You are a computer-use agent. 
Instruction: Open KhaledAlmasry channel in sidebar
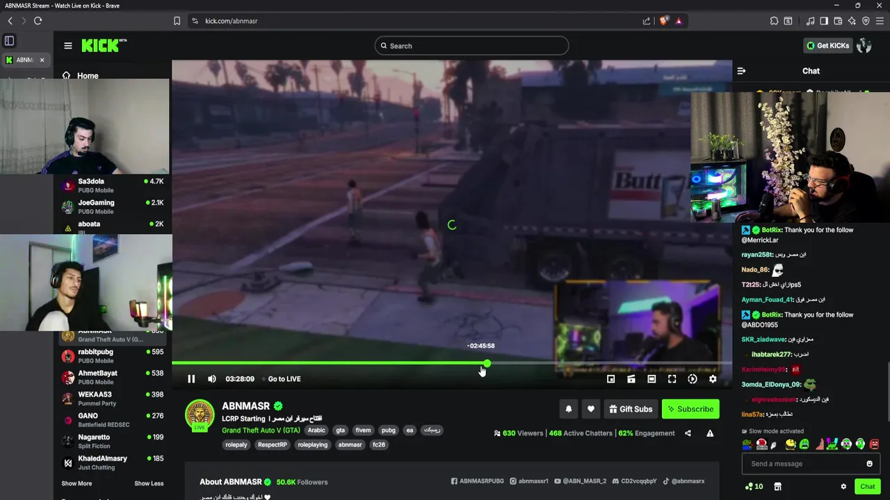[x=113, y=462]
